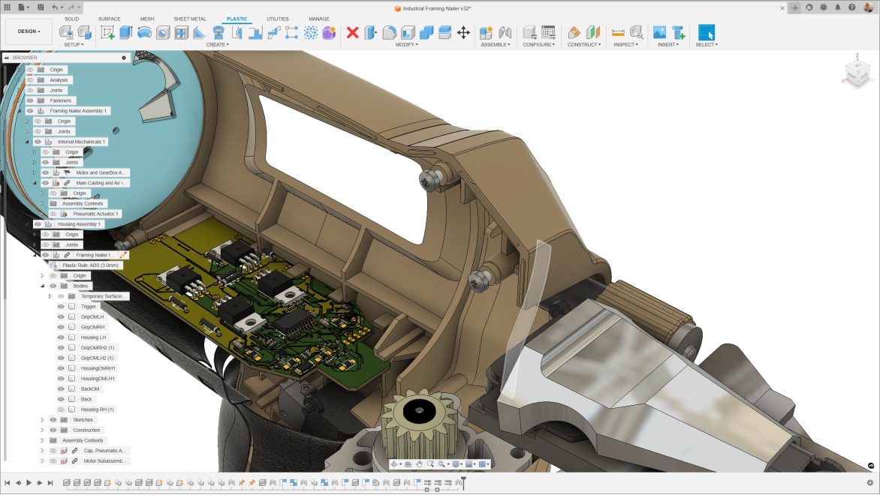Show the Trigger body
880x495 pixels.
point(60,306)
